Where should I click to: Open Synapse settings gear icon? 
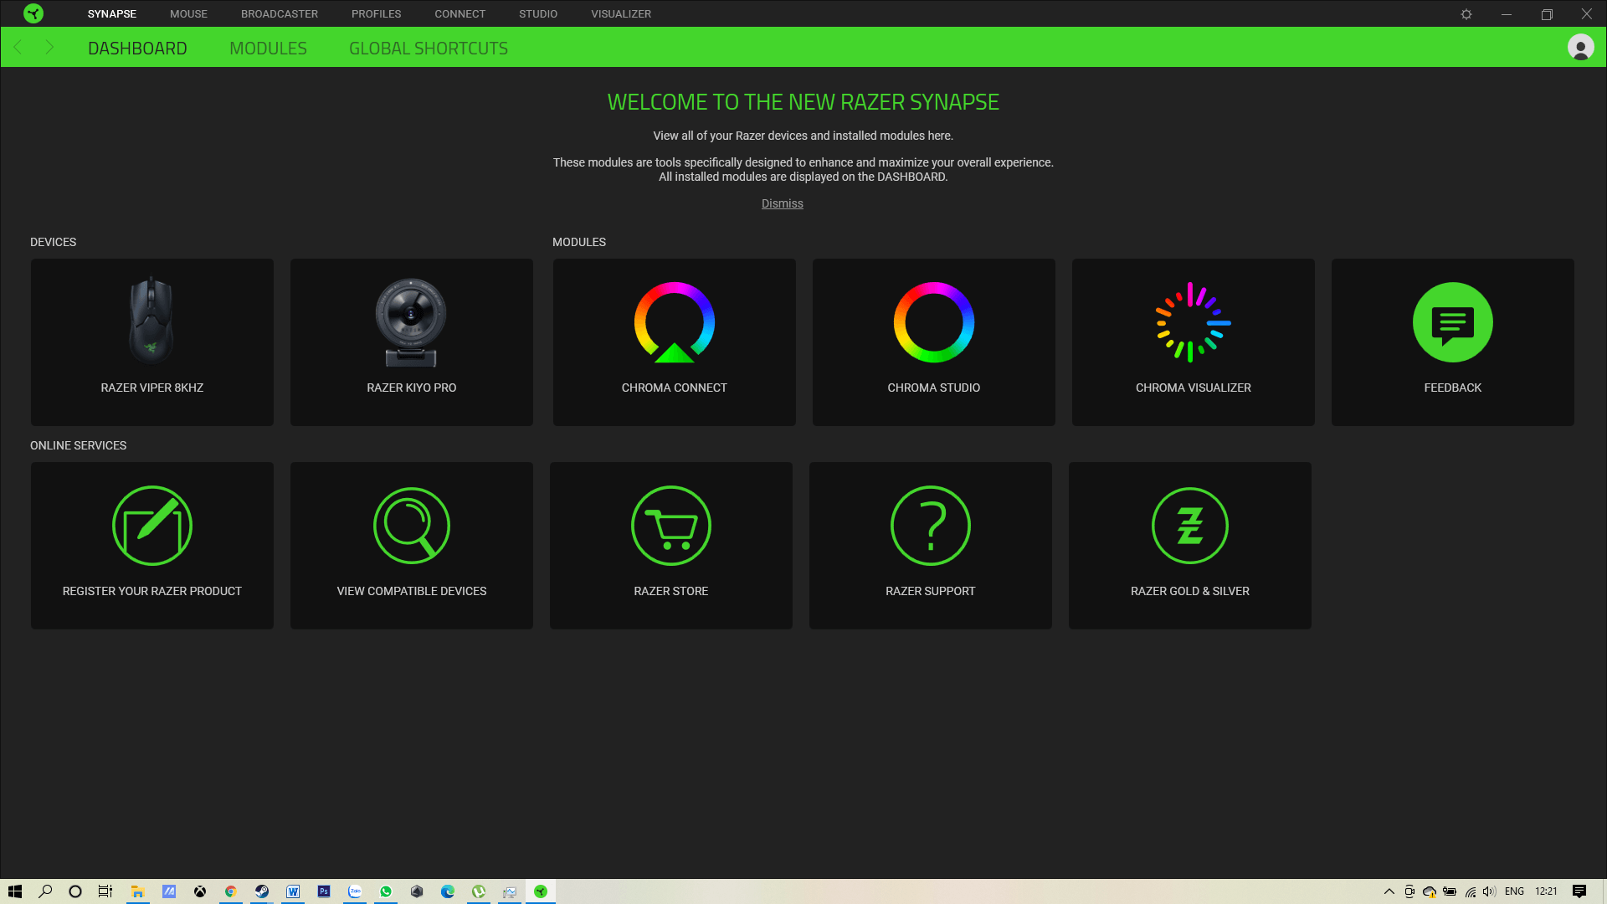[x=1466, y=14]
